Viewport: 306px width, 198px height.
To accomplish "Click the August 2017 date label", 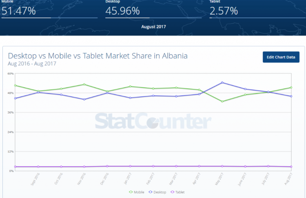I will click(153, 27).
